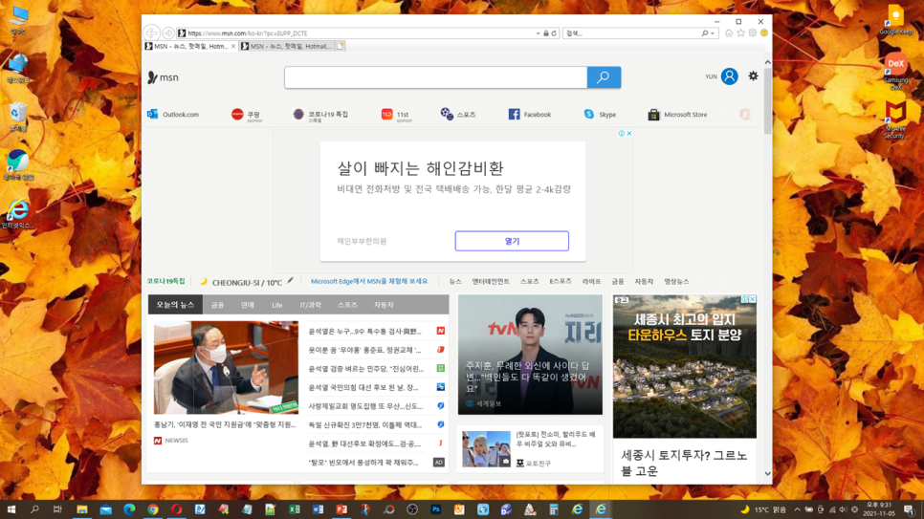Open the 쿠팡 sponsor shortcut
This screenshot has width=924, height=519.
(x=247, y=115)
